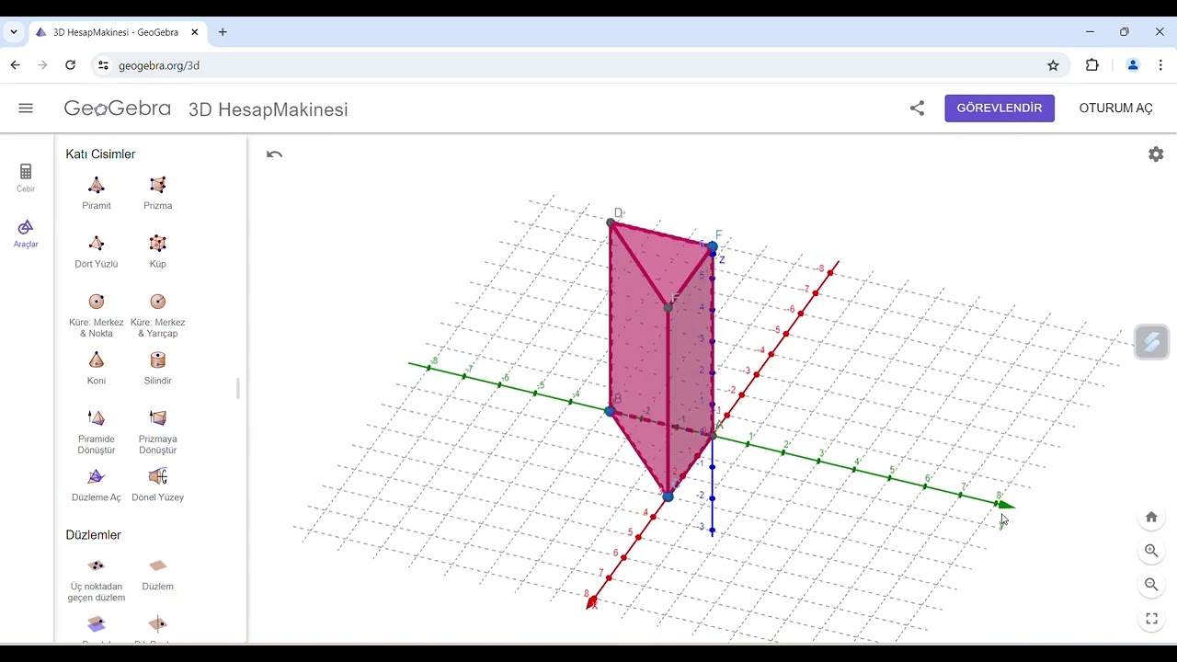Click the share icon

click(x=917, y=108)
